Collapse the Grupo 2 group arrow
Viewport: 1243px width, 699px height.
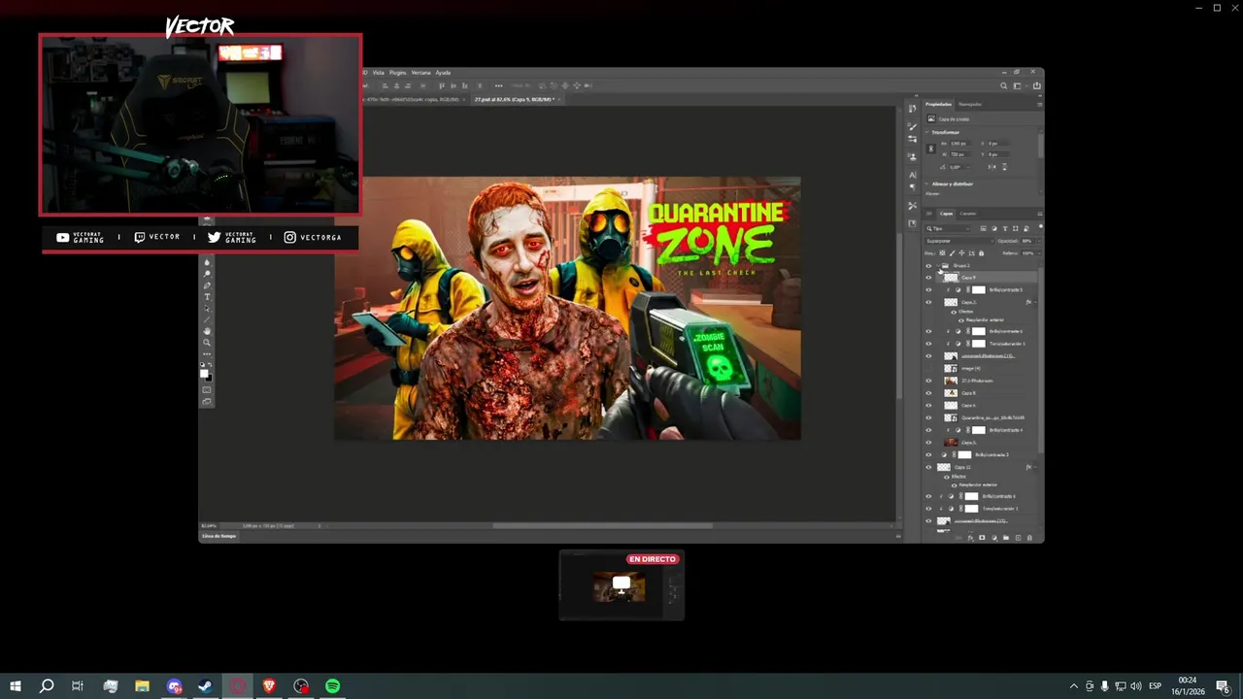pyautogui.click(x=938, y=265)
